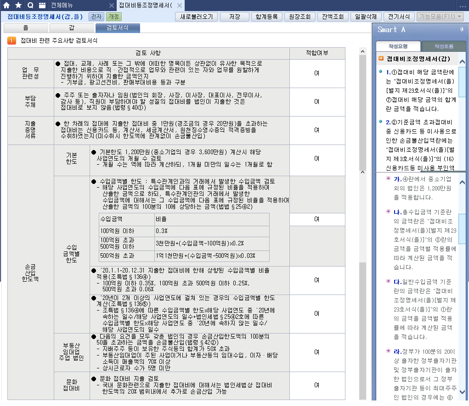Click arrow bullet beside item 나
469x406 pixels.
click(388, 211)
